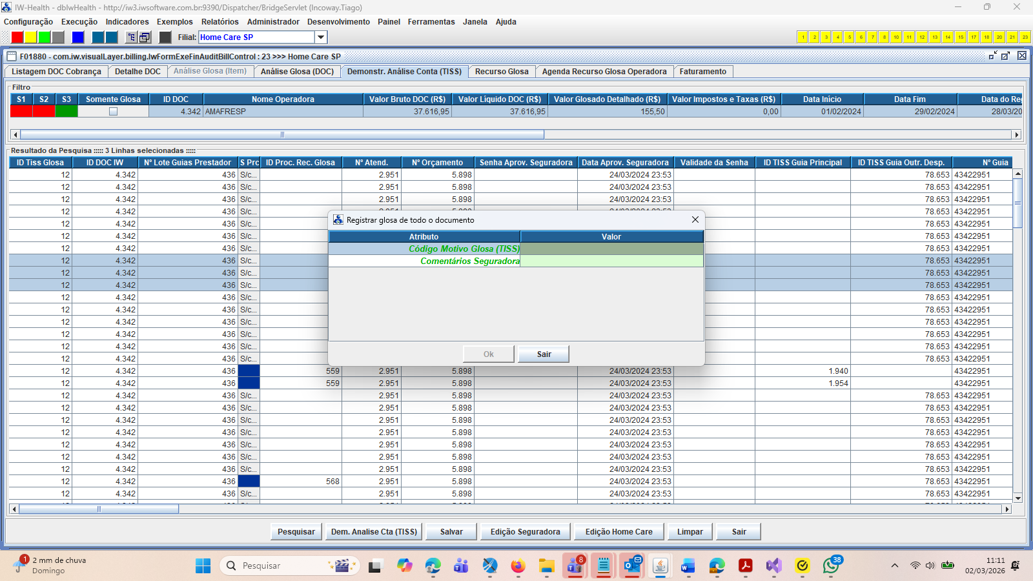
Task: Switch to the Recurso Glosa tab
Action: pyautogui.click(x=502, y=72)
